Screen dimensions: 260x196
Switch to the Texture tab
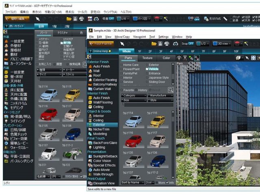tap(147, 58)
